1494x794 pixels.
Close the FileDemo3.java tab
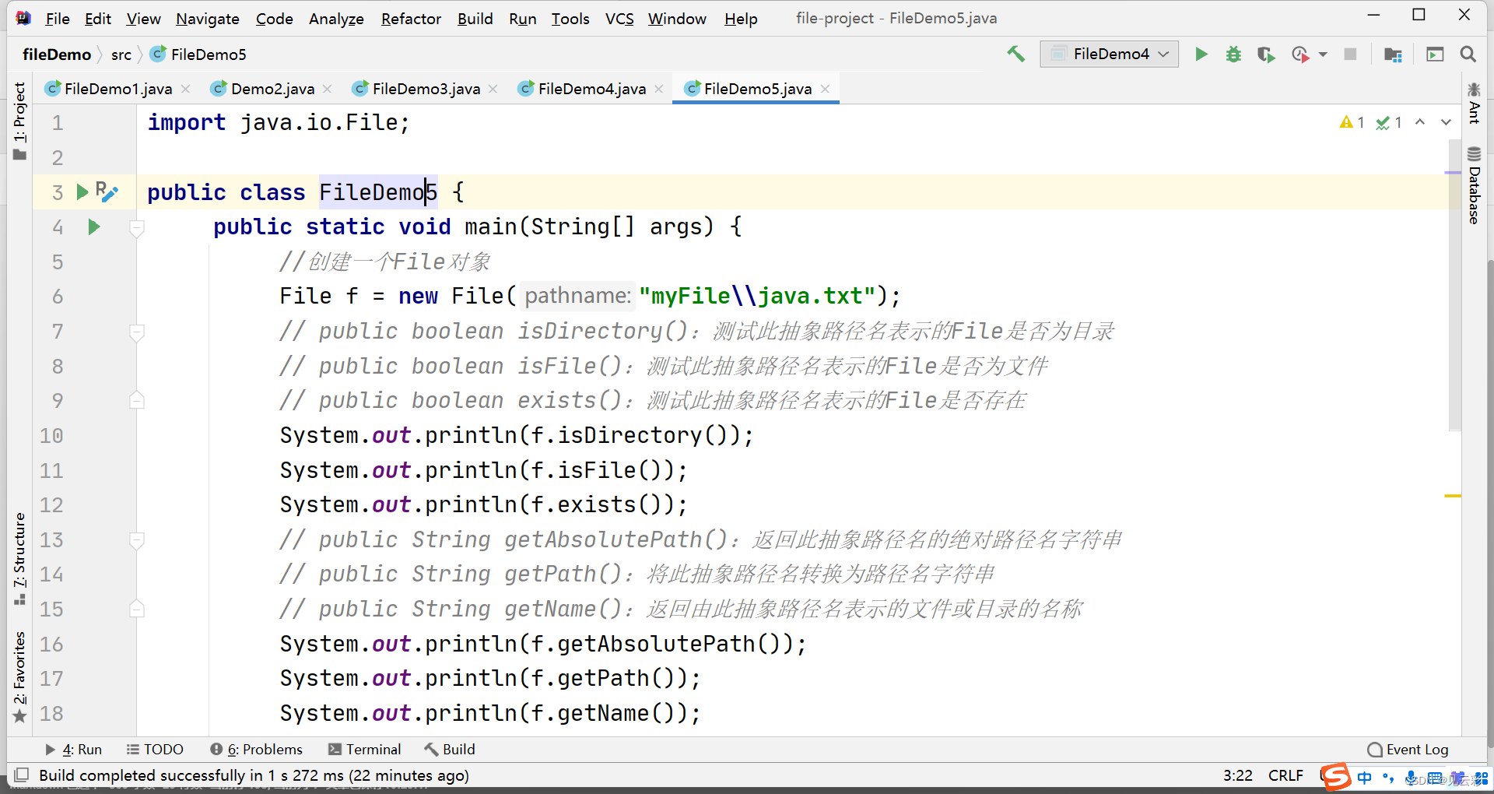pyautogui.click(x=493, y=89)
